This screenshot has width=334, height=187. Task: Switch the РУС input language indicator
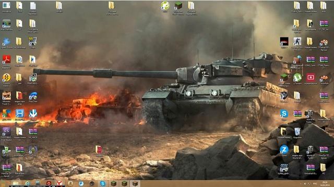click(x=315, y=183)
